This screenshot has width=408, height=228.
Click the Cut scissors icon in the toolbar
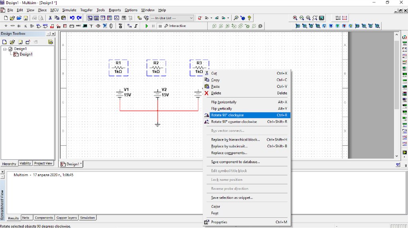50,18
